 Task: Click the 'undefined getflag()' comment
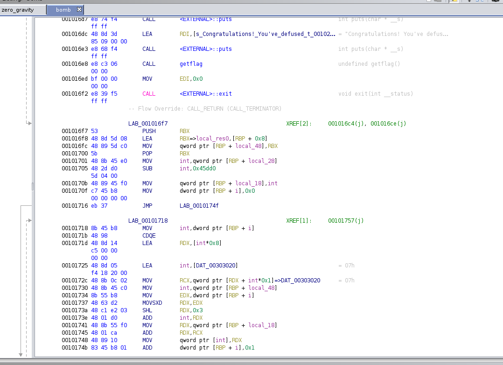click(x=369, y=64)
